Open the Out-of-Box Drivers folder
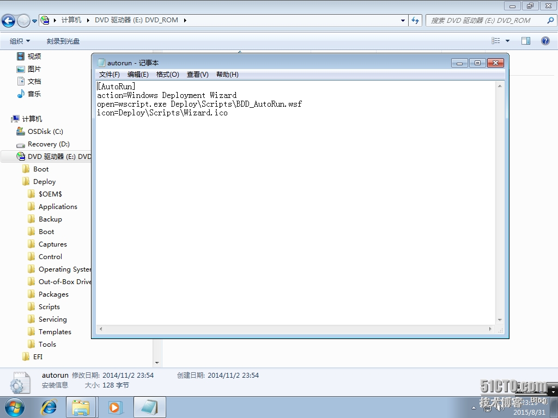 (x=59, y=281)
